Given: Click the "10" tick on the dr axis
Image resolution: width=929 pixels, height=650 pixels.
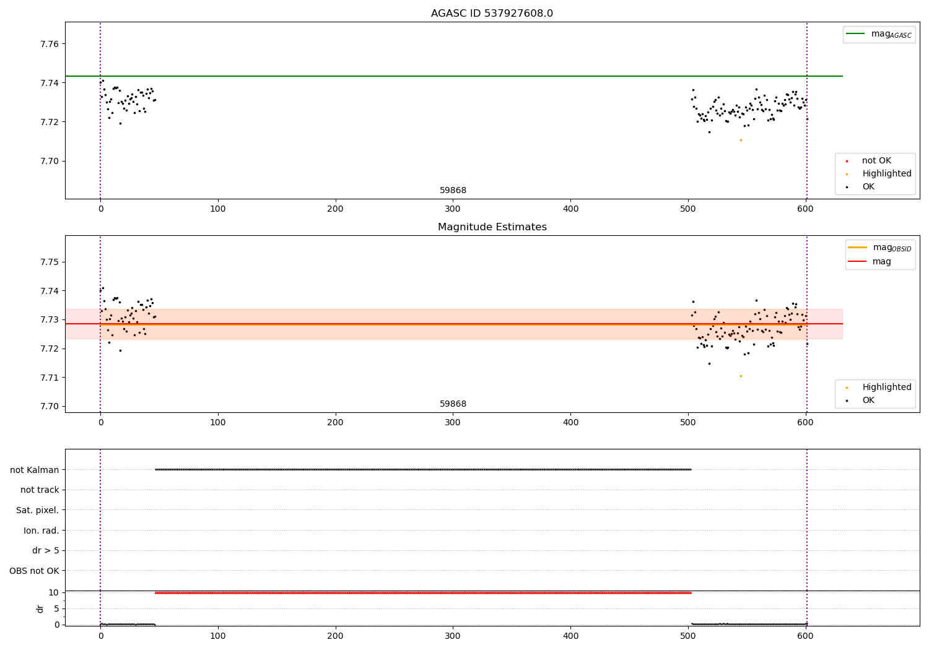Looking at the screenshot, I should point(54,592).
